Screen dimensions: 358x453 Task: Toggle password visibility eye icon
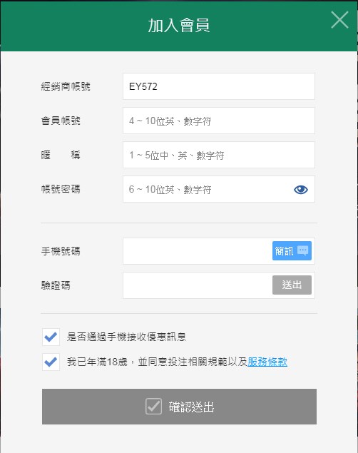[300, 190]
